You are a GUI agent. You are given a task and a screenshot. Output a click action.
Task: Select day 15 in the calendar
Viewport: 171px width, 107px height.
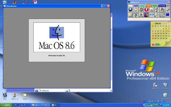coord(163,33)
